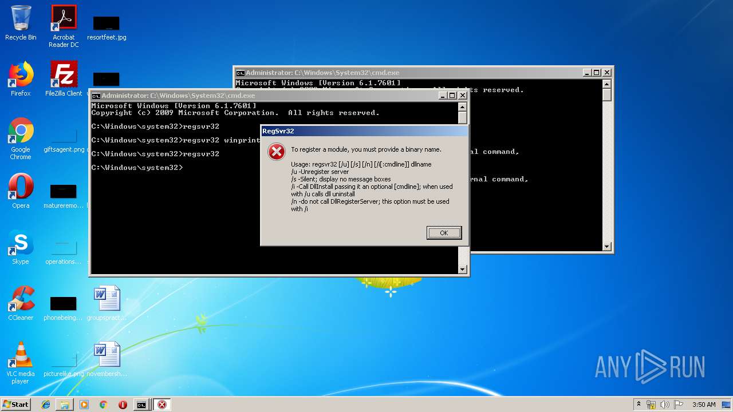Viewport: 733px width, 412px height.
Task: Select the Firefox desktop shortcut
Action: point(21,79)
